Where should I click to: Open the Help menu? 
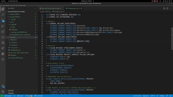[x=24, y=5]
